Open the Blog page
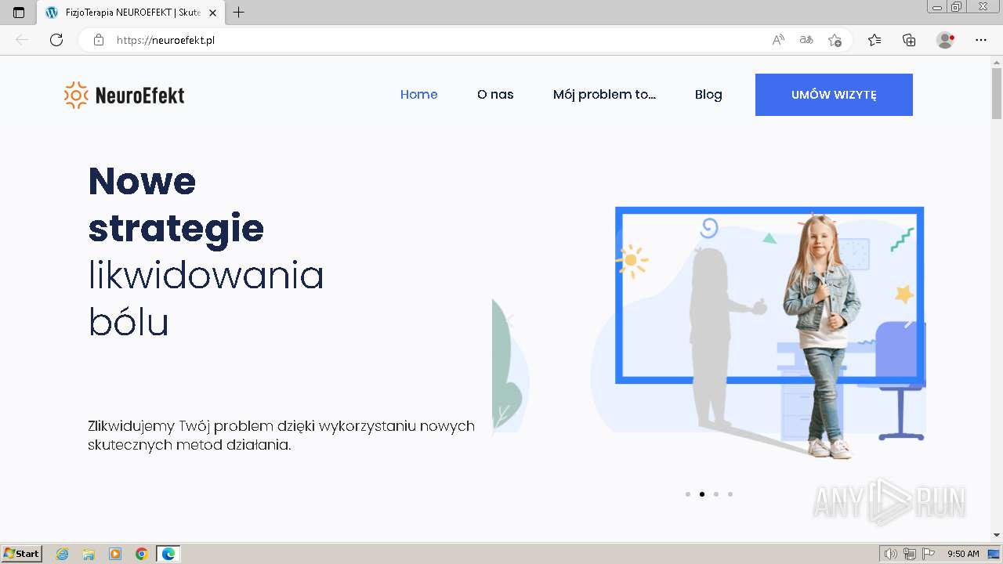The width and height of the screenshot is (1003, 564). [x=708, y=95]
